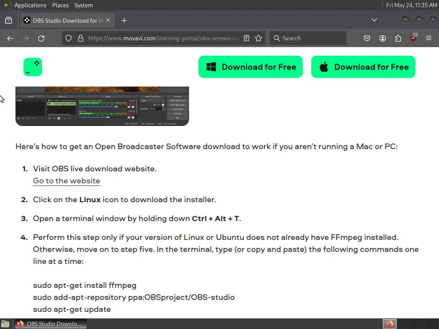This screenshot has width=439, height=329.
Task: Open the Firefox account icon
Action: pos(382,38)
